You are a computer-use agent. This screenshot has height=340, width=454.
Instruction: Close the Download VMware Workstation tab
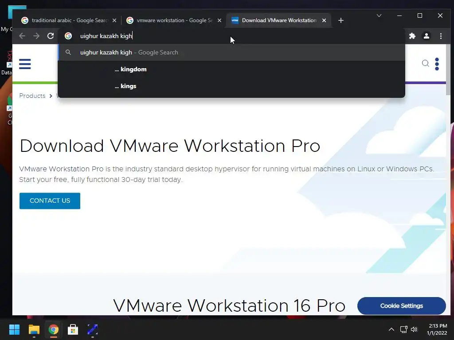coord(324,20)
